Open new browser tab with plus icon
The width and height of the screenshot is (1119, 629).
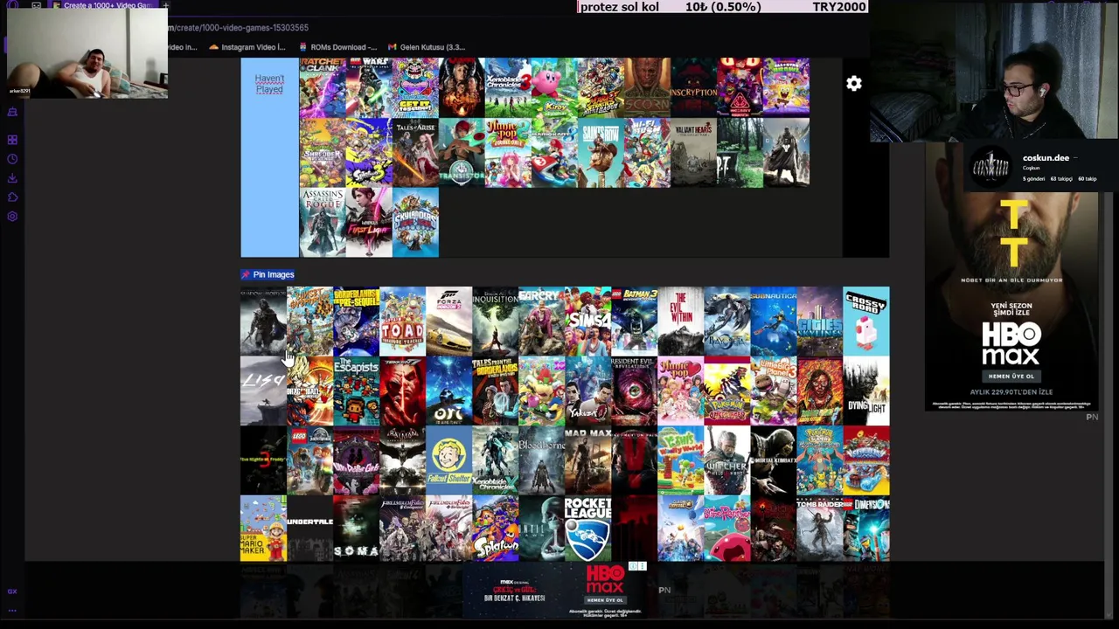pos(165,5)
